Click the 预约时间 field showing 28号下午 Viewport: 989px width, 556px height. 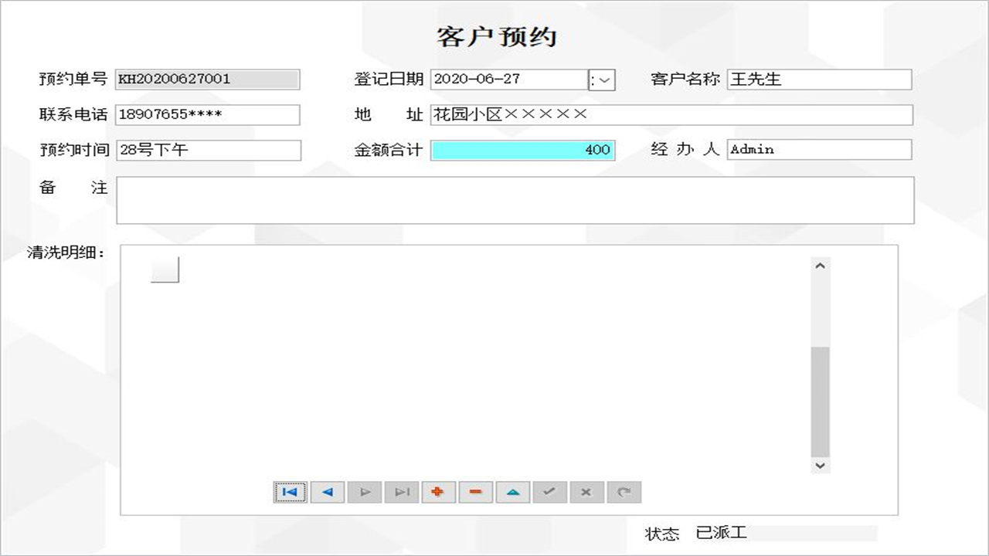click(209, 149)
